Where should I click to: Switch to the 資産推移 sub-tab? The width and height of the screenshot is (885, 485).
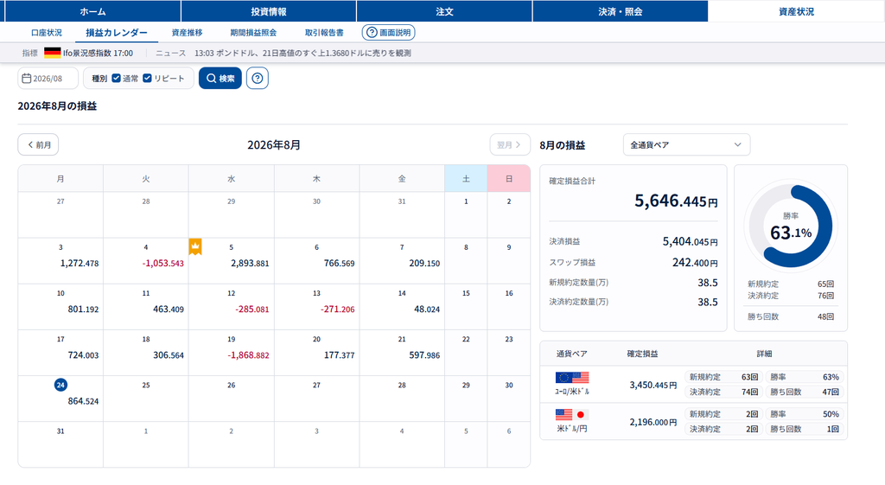[x=187, y=33]
